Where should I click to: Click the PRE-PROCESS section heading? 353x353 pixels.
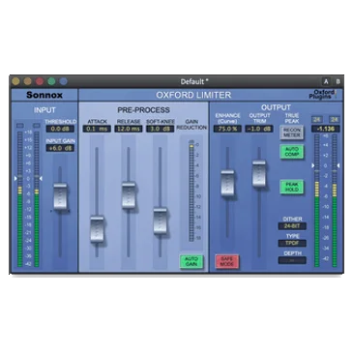point(143,110)
